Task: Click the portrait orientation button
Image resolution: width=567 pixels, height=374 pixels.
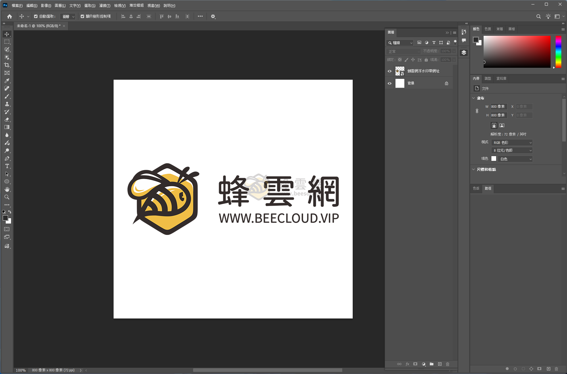Action: tap(494, 125)
